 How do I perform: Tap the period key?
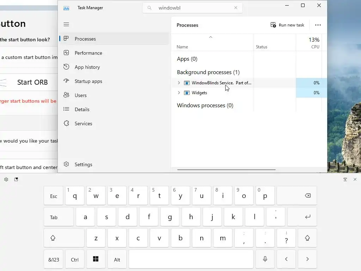pyautogui.click(x=265, y=238)
